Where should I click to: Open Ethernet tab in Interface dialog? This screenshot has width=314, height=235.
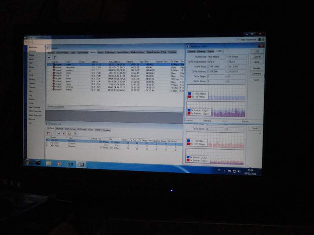[201, 52]
